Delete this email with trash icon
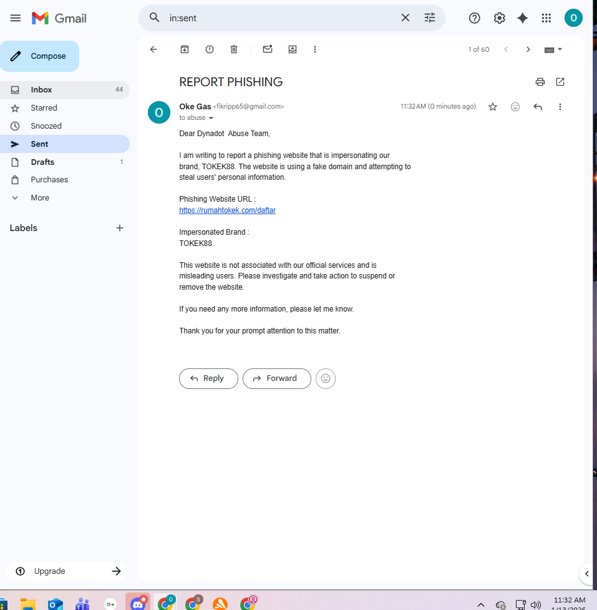 [x=233, y=49]
